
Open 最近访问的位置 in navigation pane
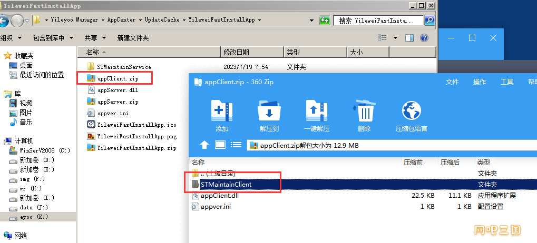pos(37,75)
